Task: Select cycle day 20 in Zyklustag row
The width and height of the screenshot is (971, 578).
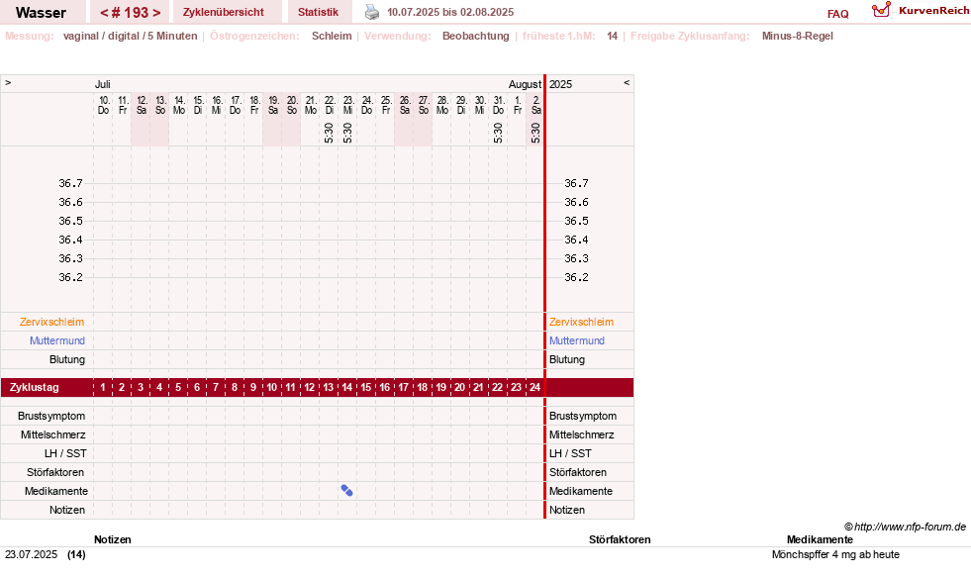Action: (459, 387)
